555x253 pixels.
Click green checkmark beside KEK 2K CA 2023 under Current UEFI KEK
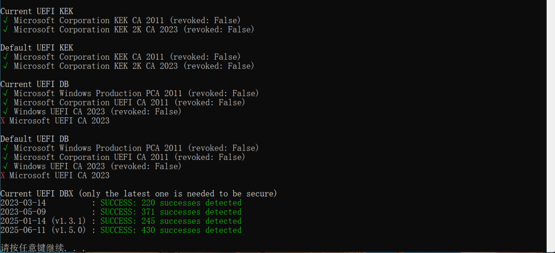pyautogui.click(x=5, y=30)
